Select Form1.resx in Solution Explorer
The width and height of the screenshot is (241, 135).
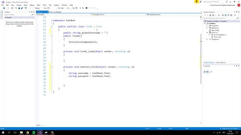(x=217, y=37)
